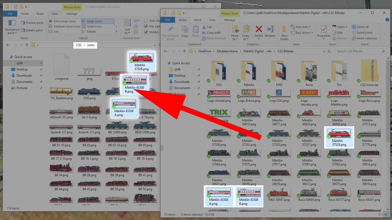Toggle the Item check boxes checkbox
Viewport: 392px width, 220px height.
coord(146,21)
